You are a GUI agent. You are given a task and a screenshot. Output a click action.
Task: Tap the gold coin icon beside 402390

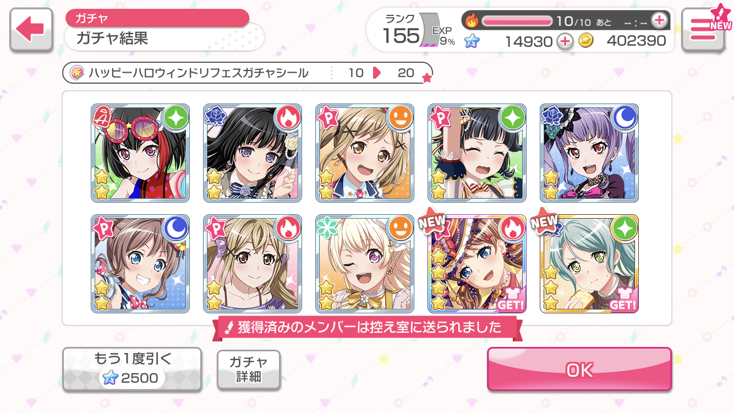tap(586, 41)
